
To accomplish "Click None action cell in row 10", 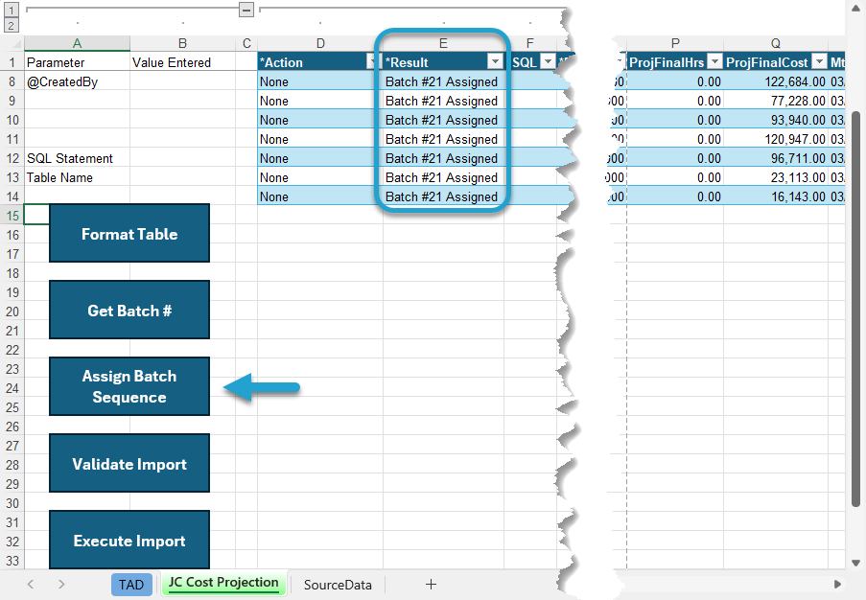I will pyautogui.click(x=319, y=121).
